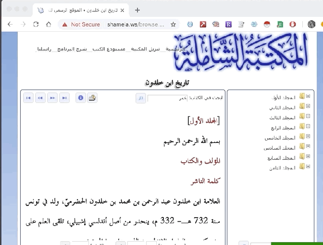The width and height of the screenshot is (323, 245).
Task: Open the مستودع الكتب menu item
Action: pyautogui.click(x=114, y=49)
